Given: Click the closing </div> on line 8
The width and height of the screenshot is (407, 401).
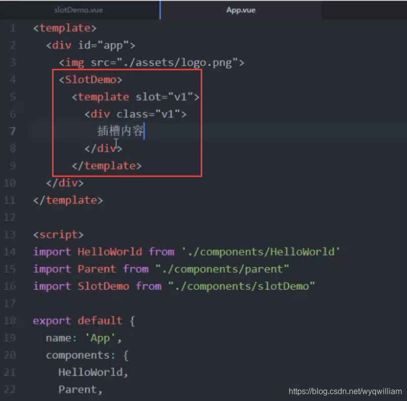Looking at the screenshot, I should (103, 148).
